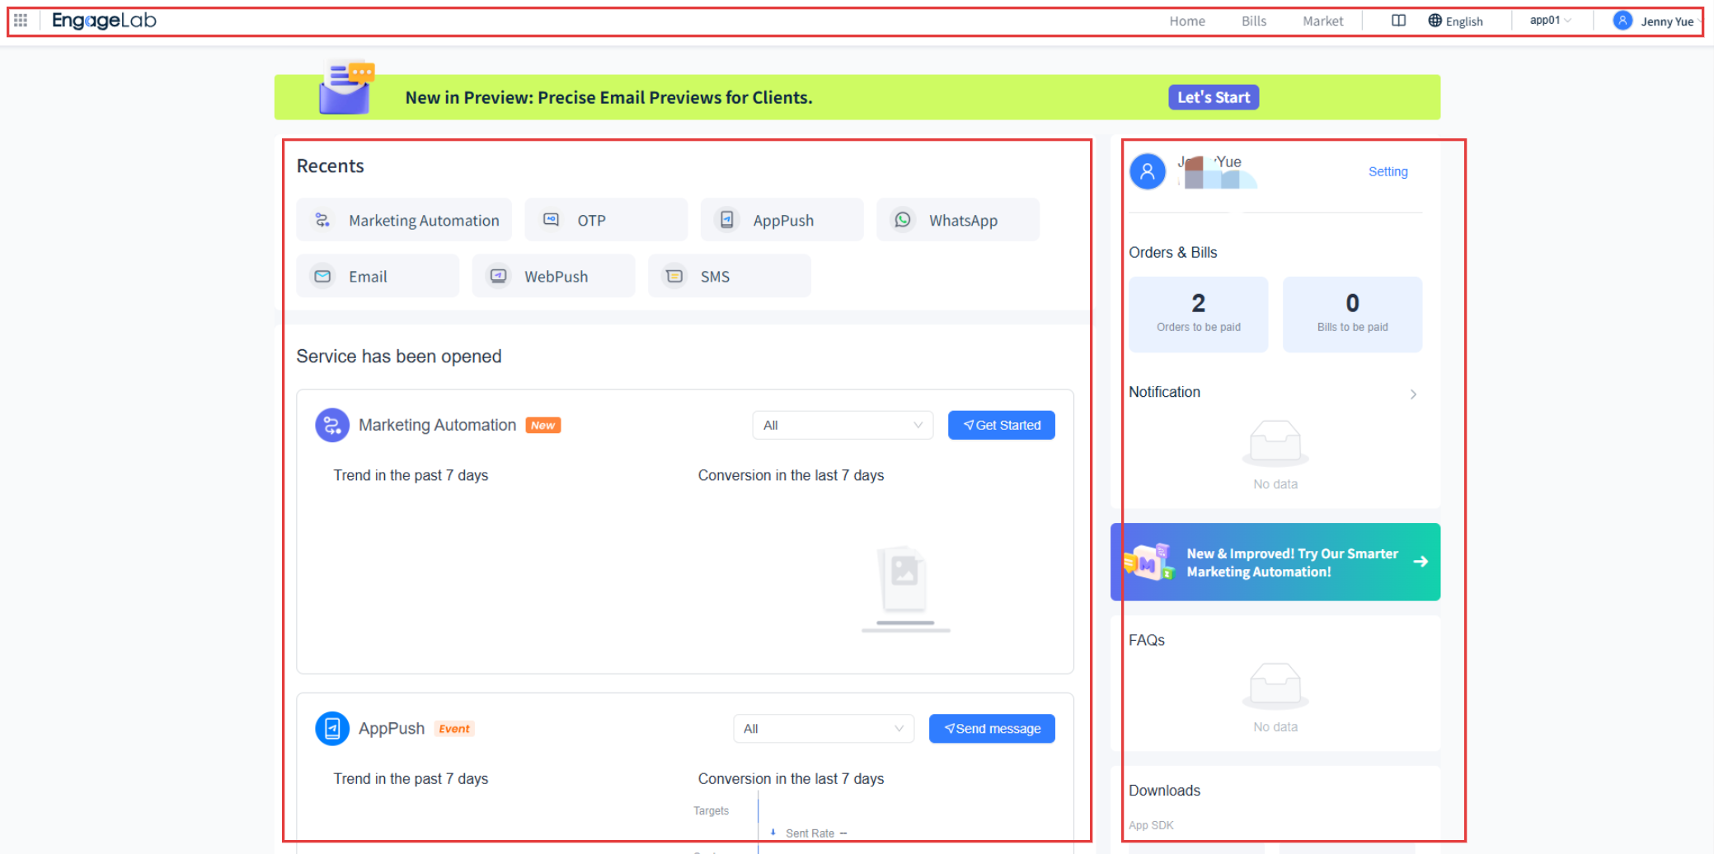Click the profile avatar beside Setting

(x=1148, y=171)
